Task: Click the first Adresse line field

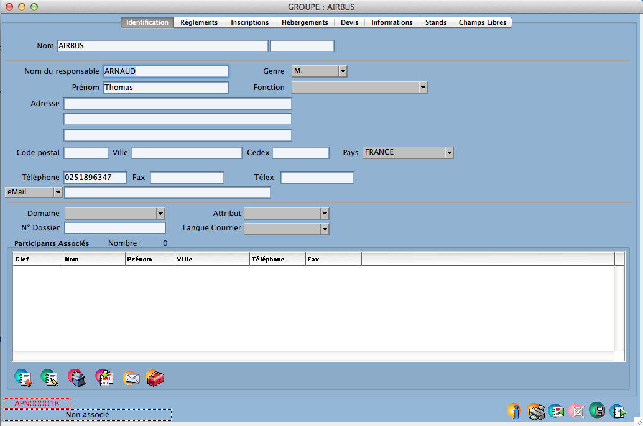Action: coord(178,104)
